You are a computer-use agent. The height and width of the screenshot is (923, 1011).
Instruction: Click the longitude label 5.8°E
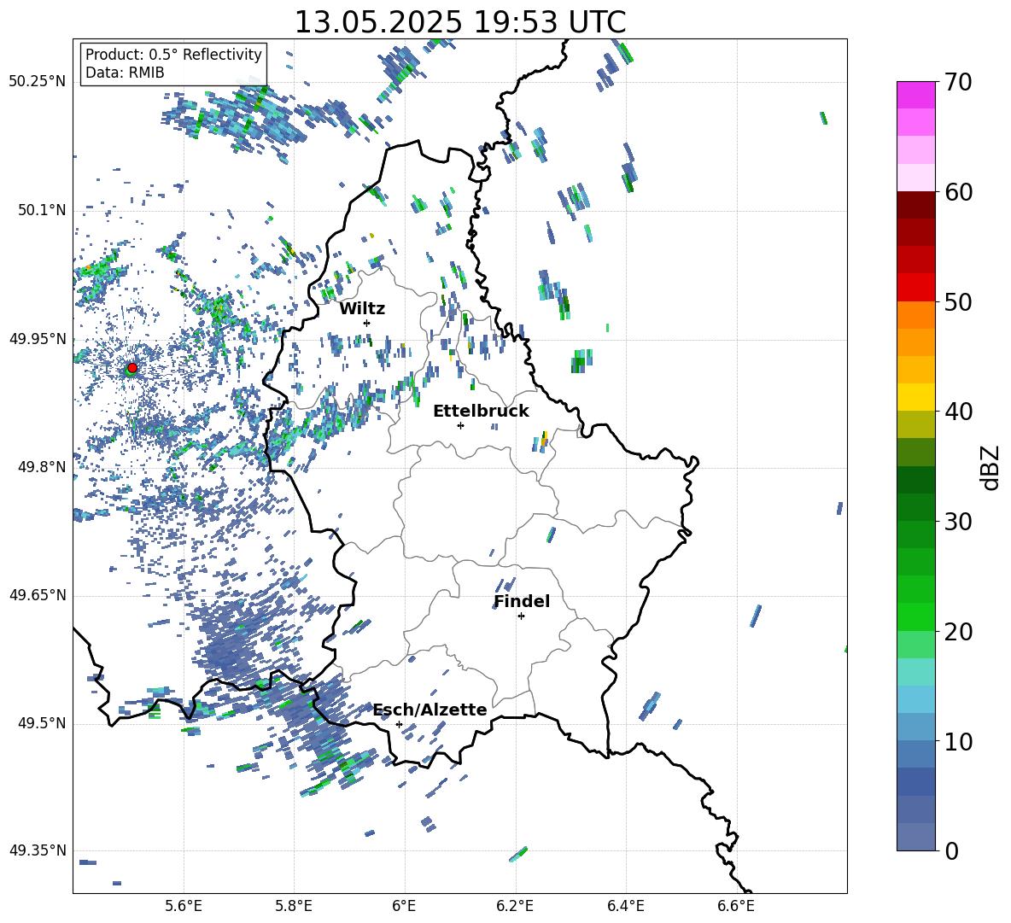[x=294, y=906]
